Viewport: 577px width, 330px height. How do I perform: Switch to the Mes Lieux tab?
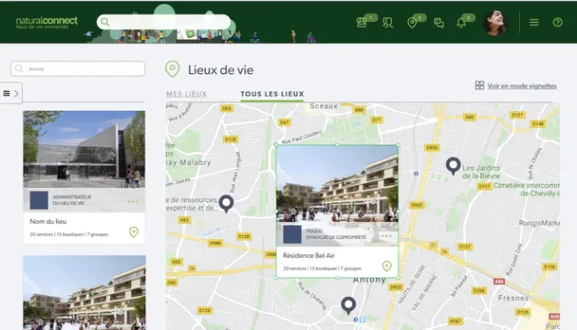(x=186, y=94)
